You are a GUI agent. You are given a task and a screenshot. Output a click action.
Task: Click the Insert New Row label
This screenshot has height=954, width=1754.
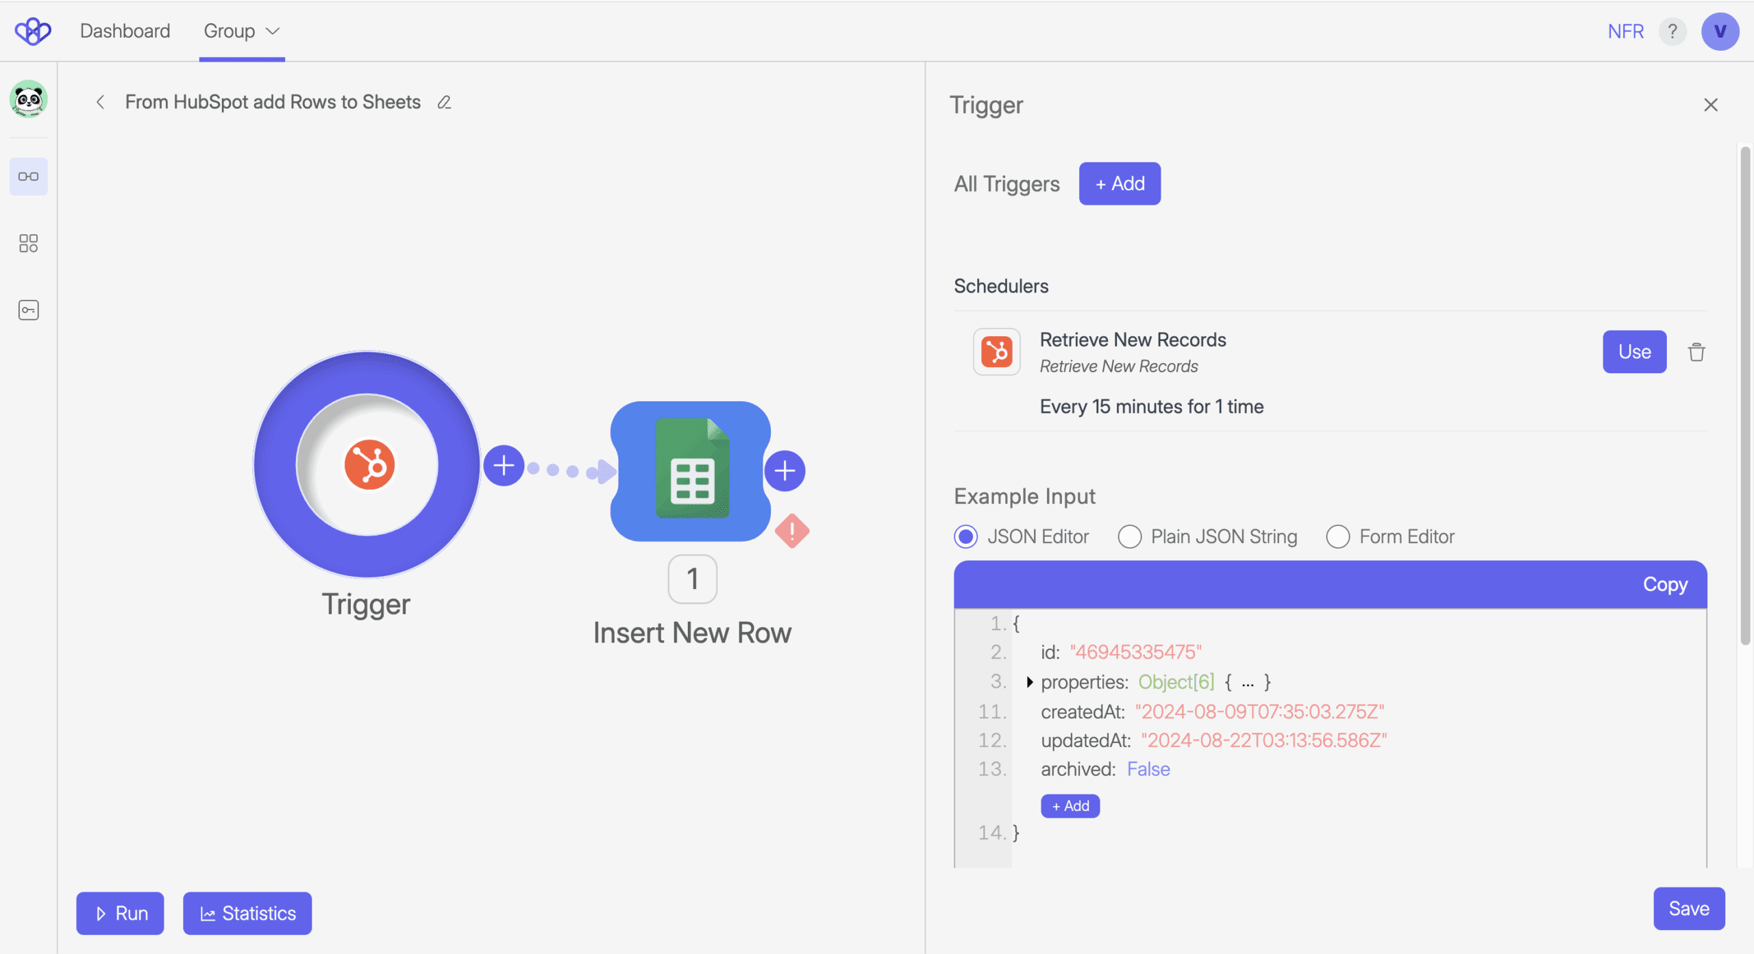point(692,633)
